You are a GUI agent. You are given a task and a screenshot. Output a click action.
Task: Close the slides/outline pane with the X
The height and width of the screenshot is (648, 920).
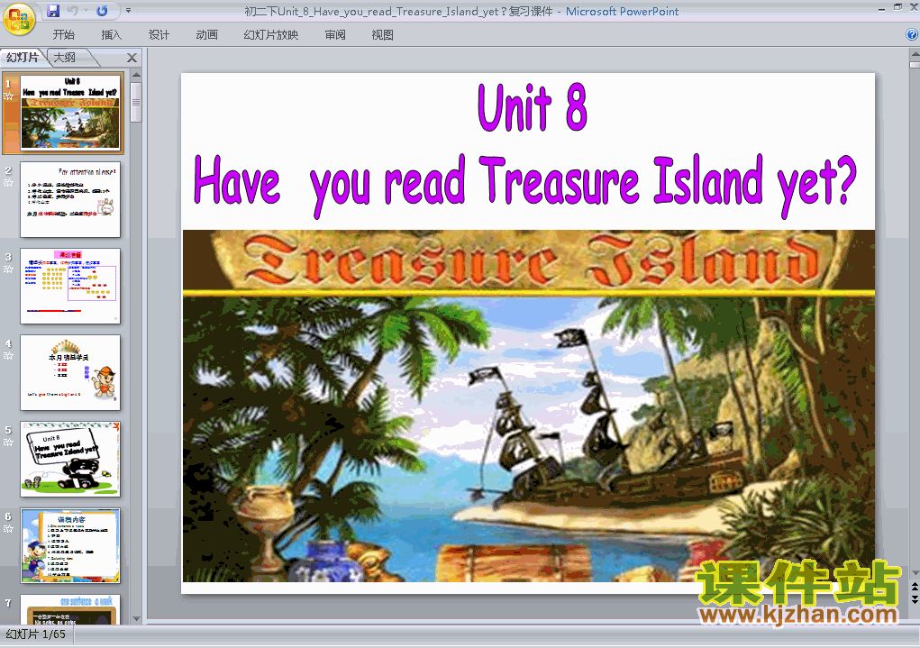(x=132, y=58)
